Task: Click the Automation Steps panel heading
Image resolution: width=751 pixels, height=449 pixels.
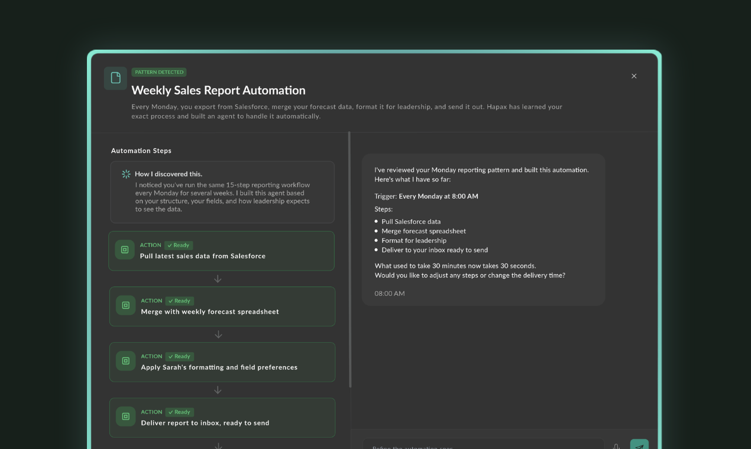Action: 141,151
